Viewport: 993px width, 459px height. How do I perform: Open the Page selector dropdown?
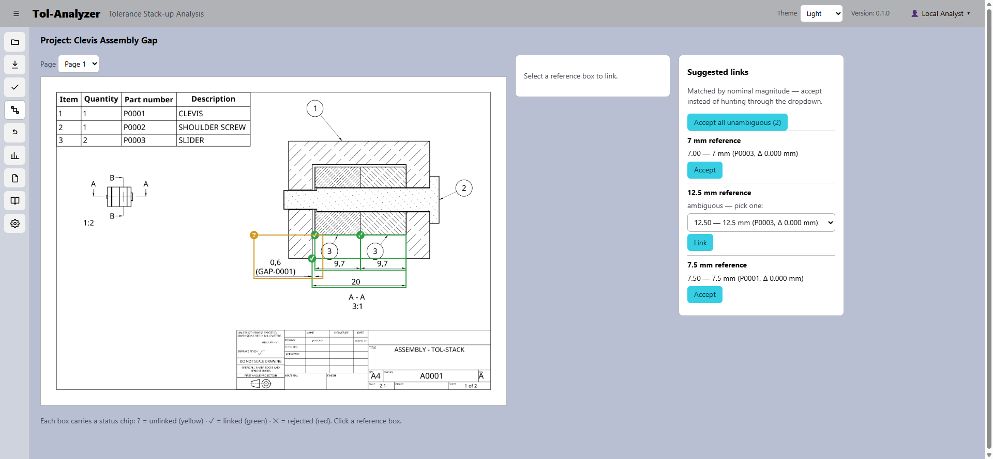tap(79, 64)
